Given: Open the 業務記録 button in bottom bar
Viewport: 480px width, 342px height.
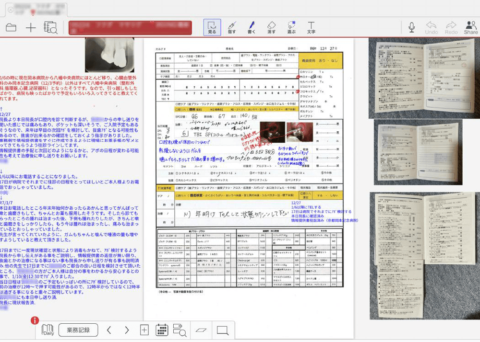Looking at the screenshot, I should (x=78, y=330).
